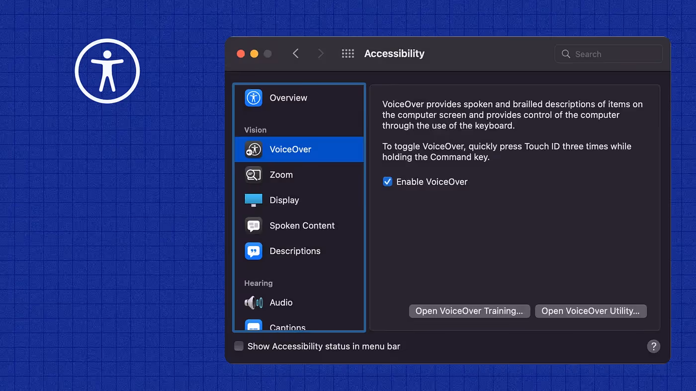Click Open VoiceOver Utility button

[591, 311]
